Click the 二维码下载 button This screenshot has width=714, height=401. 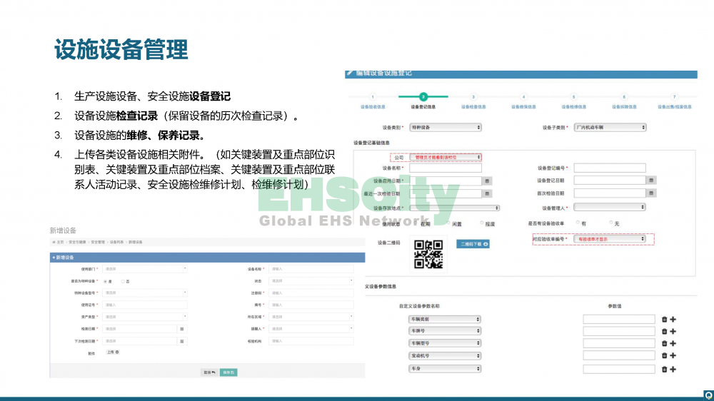[x=473, y=244]
